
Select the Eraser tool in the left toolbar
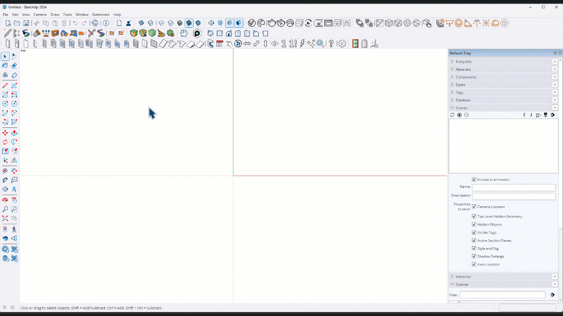pyautogui.click(x=15, y=65)
